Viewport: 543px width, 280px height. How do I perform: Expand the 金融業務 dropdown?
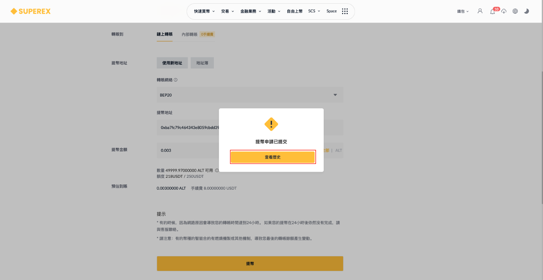[251, 11]
